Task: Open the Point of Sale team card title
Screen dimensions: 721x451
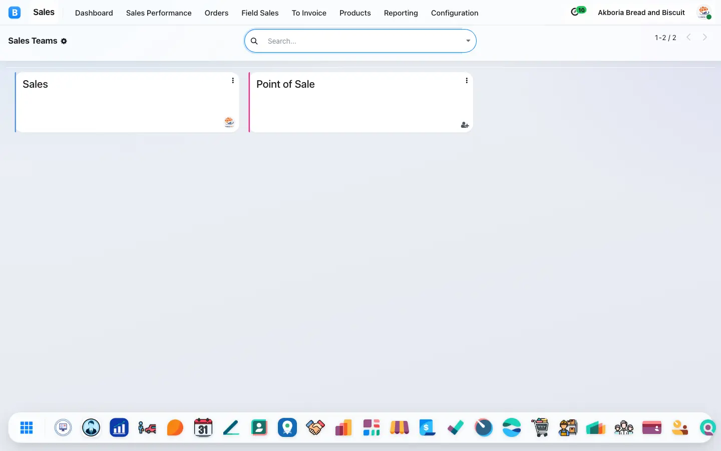Action: point(285,84)
